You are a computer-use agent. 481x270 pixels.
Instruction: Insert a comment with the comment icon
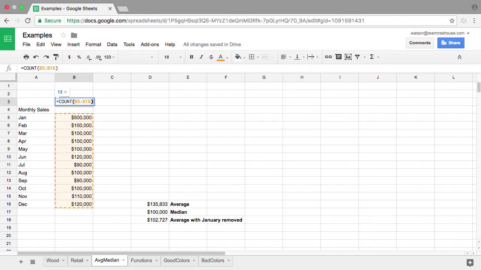point(338,57)
